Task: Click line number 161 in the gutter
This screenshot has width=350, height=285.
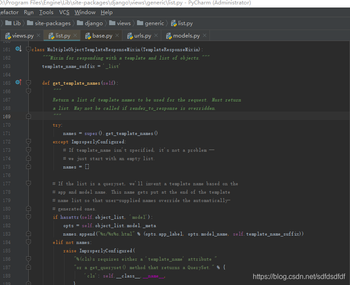Action: (7, 49)
